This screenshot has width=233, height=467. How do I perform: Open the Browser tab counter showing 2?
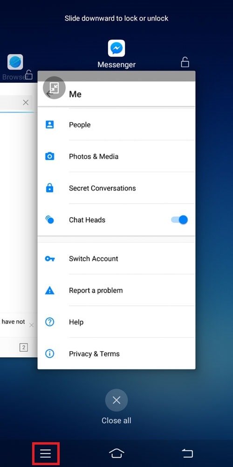point(23,347)
